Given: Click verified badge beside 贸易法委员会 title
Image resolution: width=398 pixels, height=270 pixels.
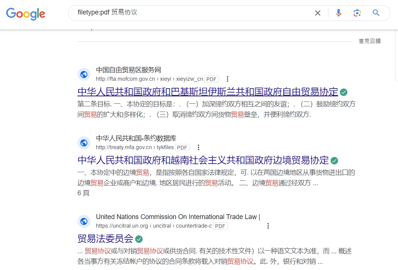Looking at the screenshot, I should click(x=139, y=240).
